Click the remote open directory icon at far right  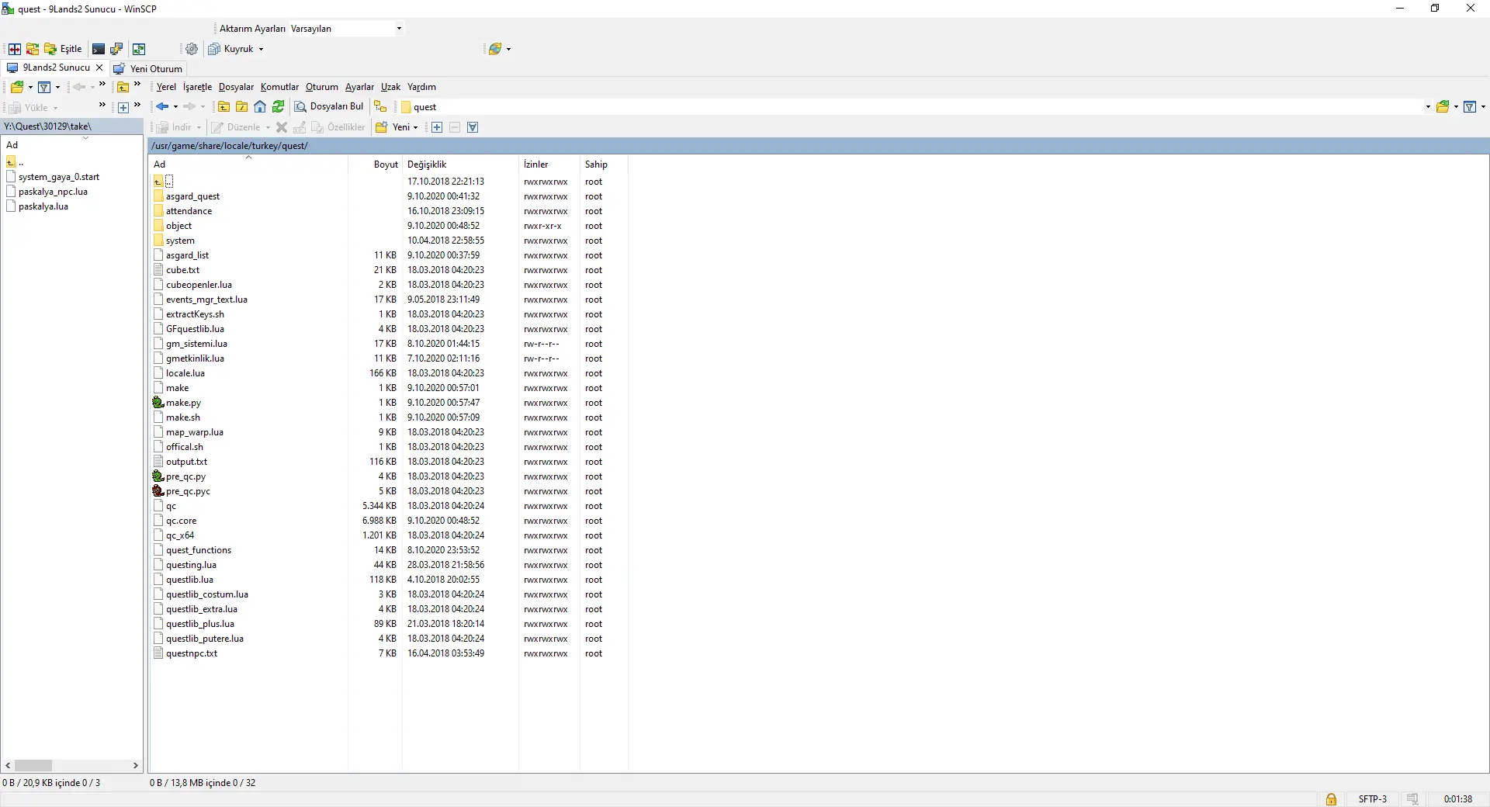pos(1443,107)
